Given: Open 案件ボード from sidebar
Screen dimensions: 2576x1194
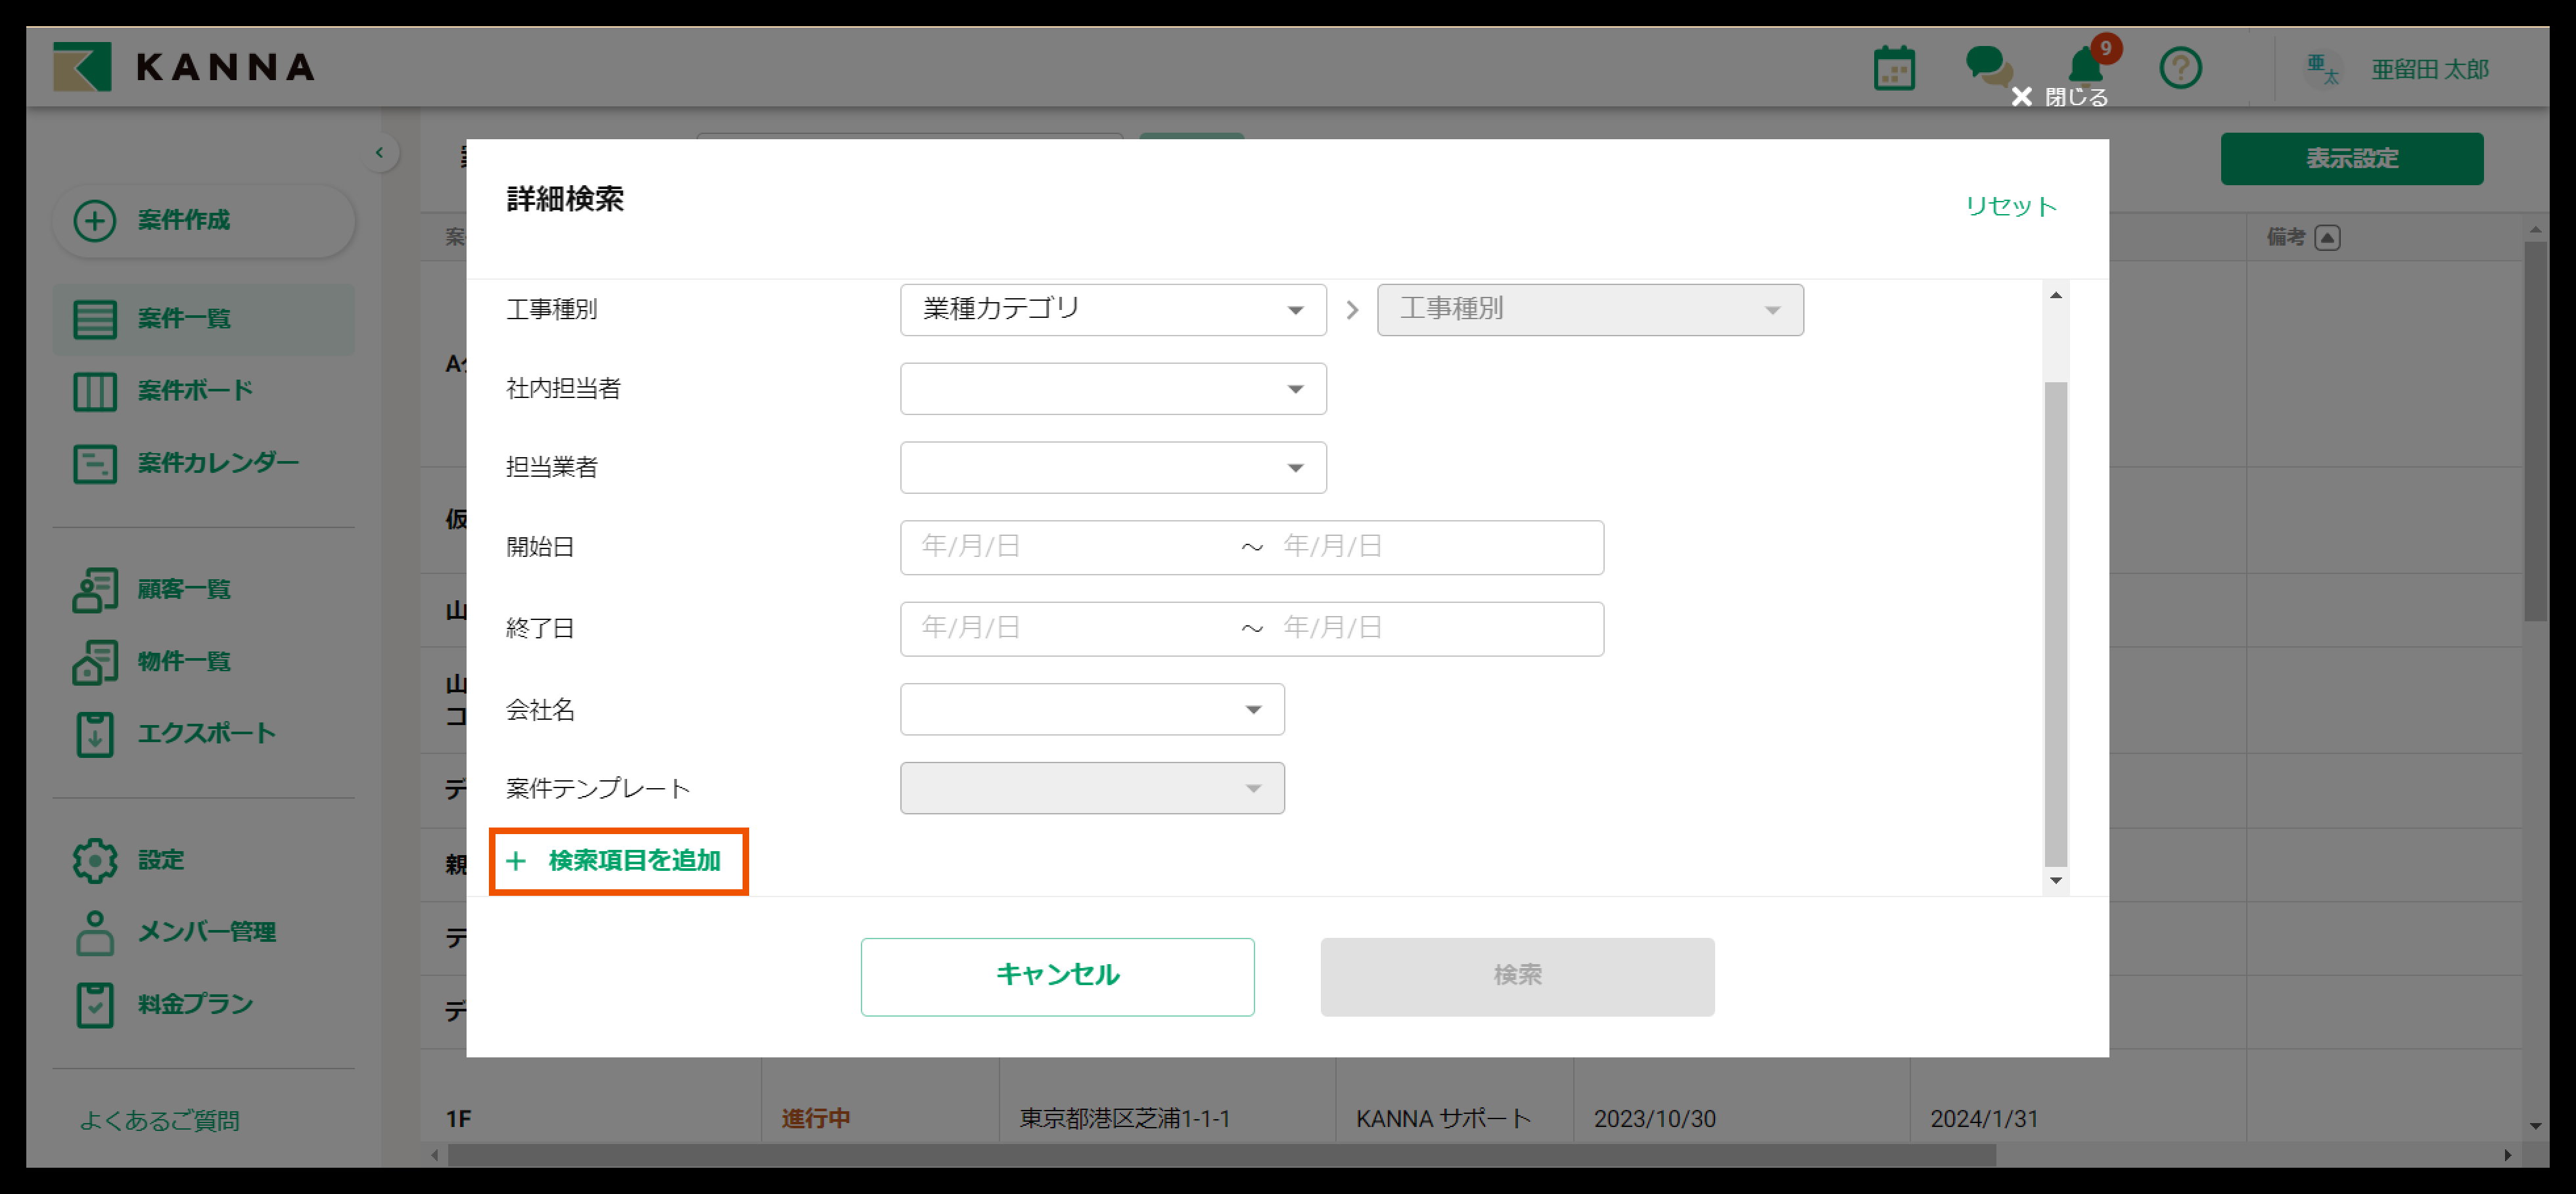Looking at the screenshot, I should [195, 391].
